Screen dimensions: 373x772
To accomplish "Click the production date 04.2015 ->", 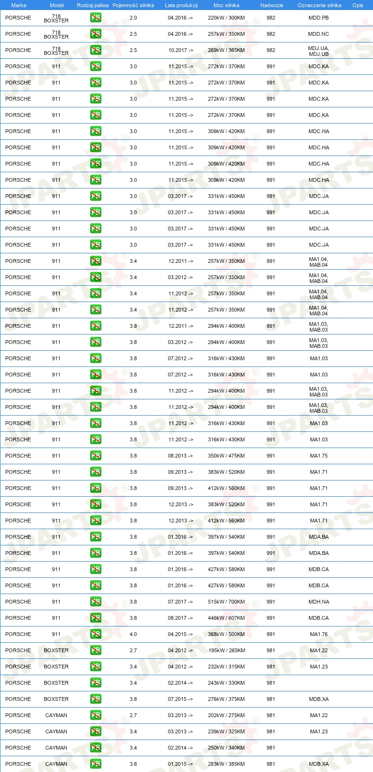I will tap(180, 634).
